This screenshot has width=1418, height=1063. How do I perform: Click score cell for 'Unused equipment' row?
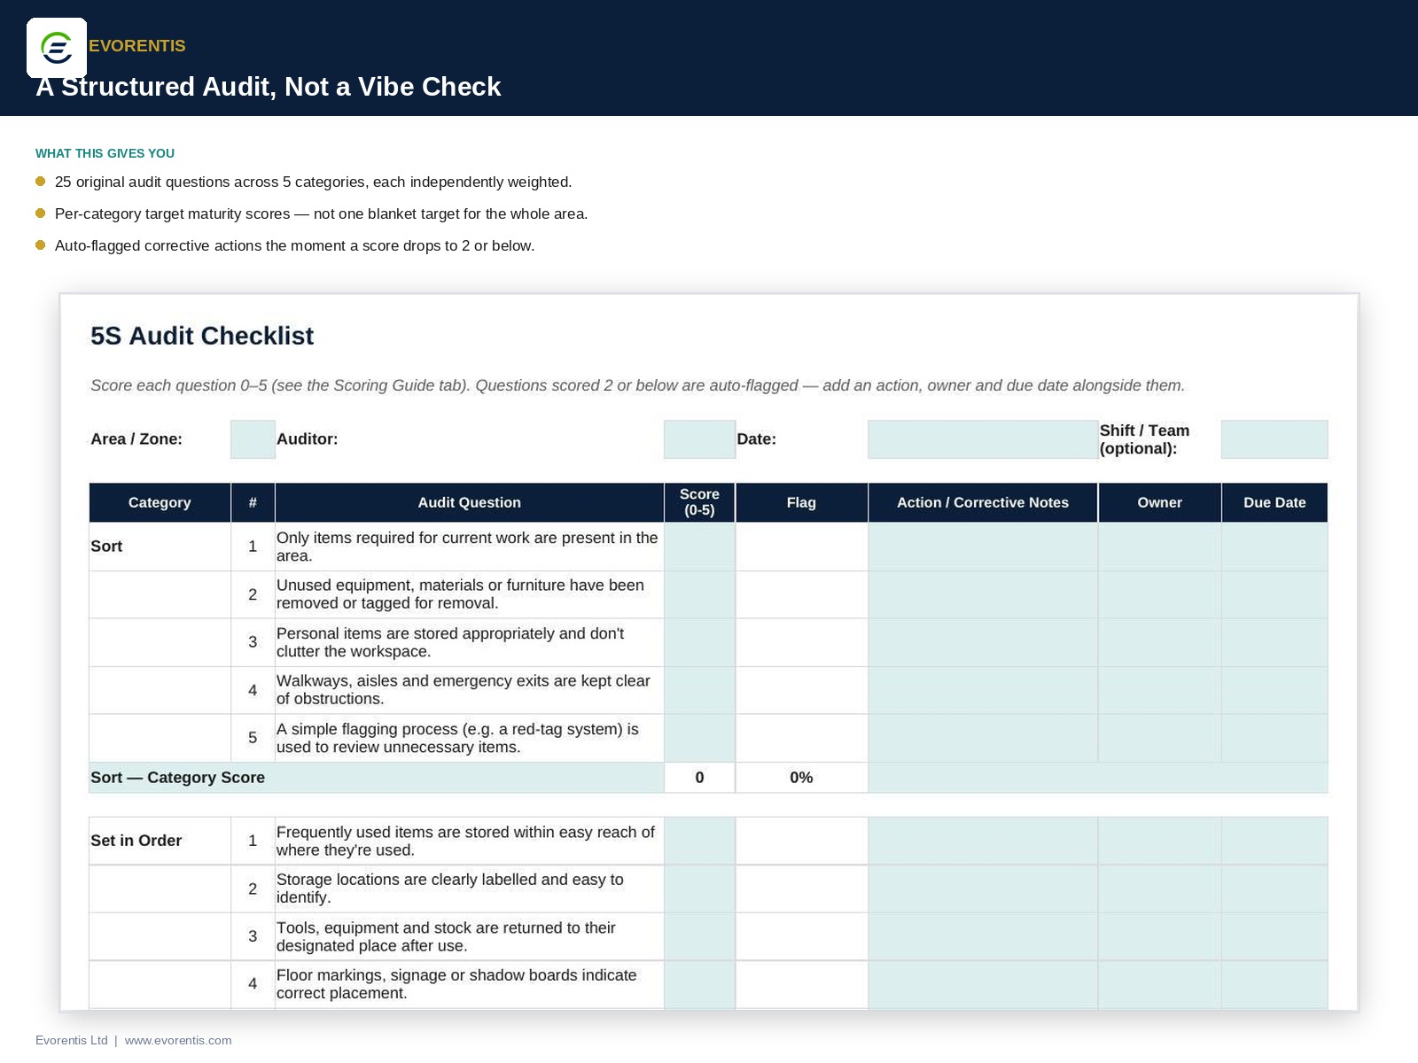[x=699, y=594]
